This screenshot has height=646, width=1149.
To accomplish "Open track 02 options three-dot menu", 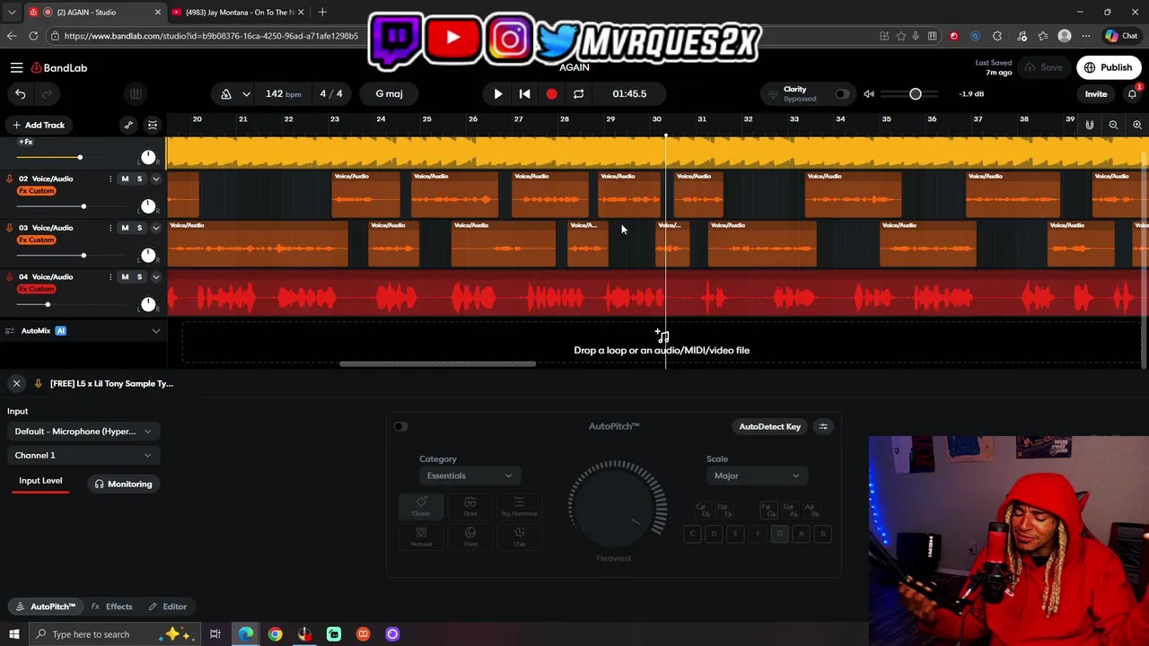I will tap(110, 179).
